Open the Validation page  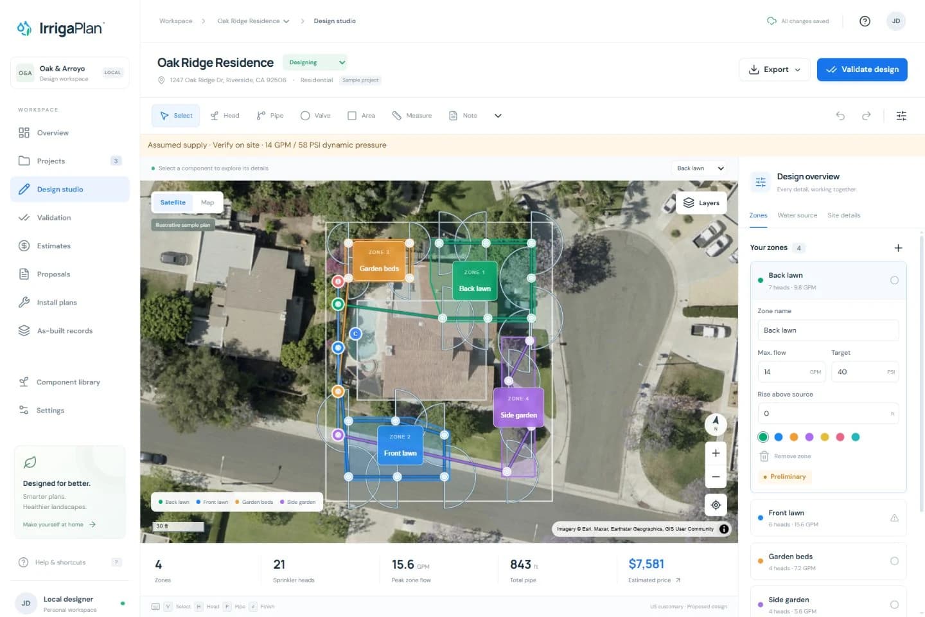69,218
